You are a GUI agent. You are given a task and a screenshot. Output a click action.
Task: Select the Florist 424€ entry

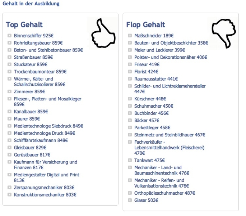click(146, 72)
